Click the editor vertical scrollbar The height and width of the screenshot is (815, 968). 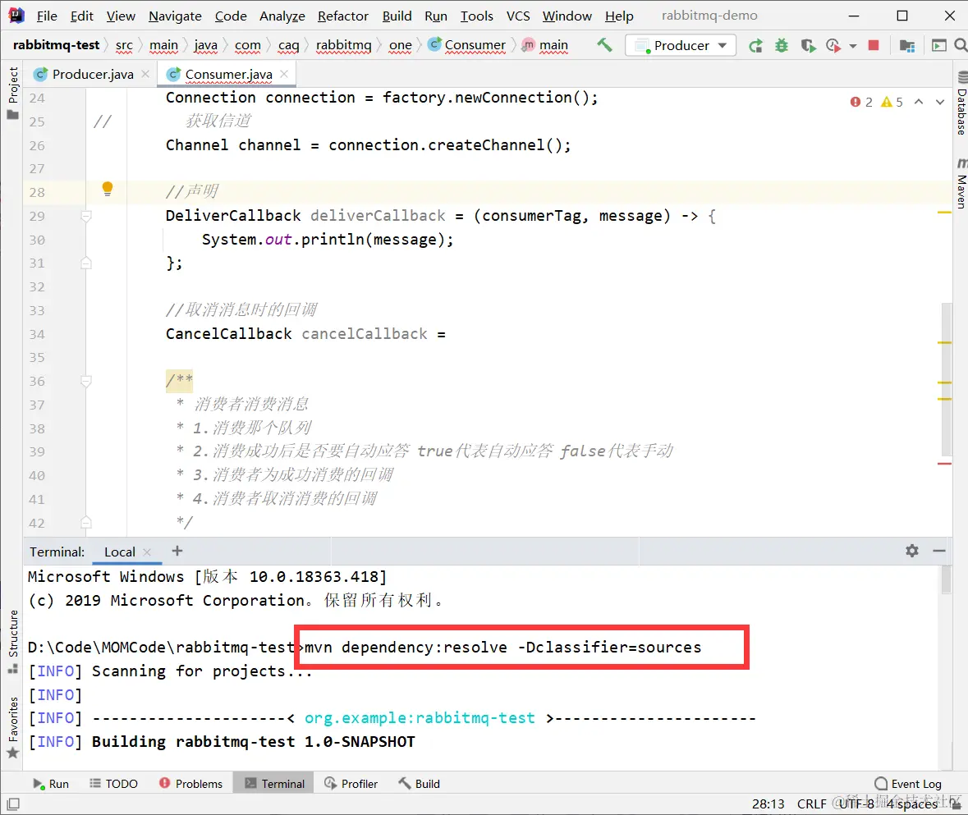946,379
